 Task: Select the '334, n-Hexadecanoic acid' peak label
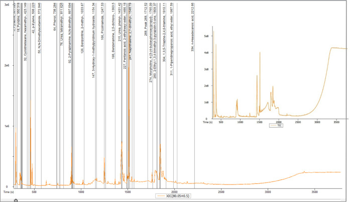point(192,27)
